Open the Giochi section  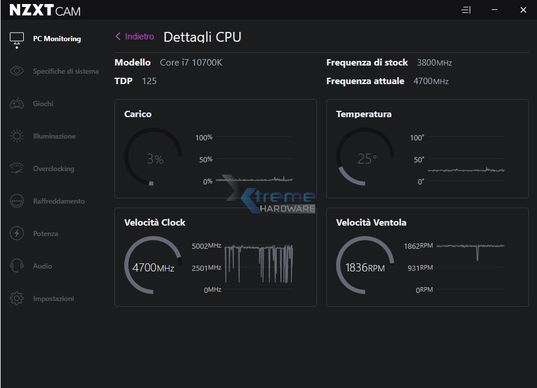(43, 104)
